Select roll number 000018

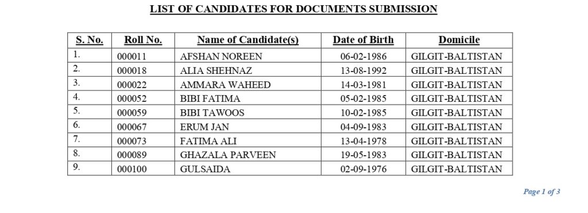coord(131,70)
